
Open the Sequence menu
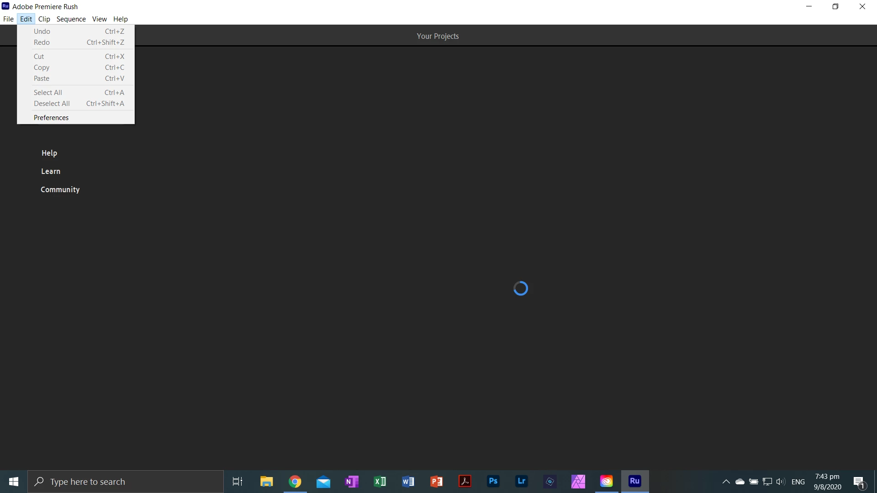coord(71,19)
